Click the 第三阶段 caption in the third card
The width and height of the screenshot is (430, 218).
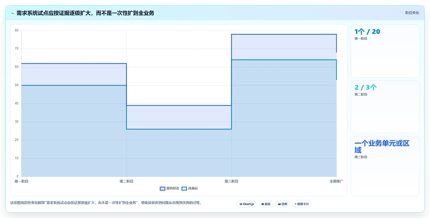361,157
